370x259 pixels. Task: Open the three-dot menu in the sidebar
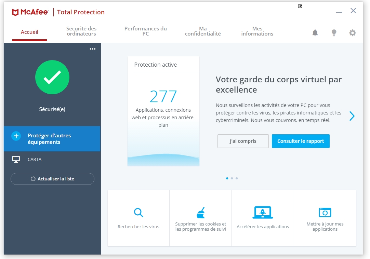pyautogui.click(x=92, y=49)
